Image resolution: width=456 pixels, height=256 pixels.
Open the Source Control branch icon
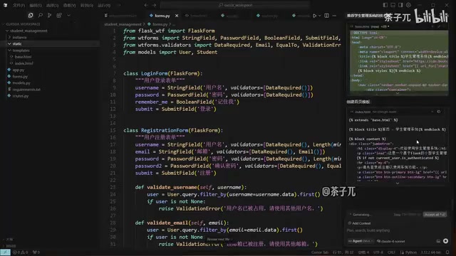[x=49, y=15]
